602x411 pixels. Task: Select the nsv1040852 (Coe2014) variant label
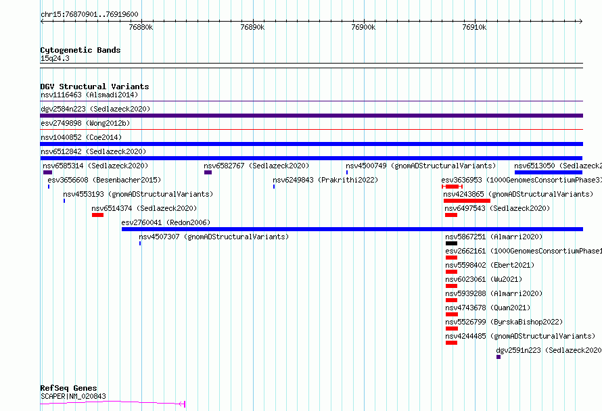click(81, 137)
